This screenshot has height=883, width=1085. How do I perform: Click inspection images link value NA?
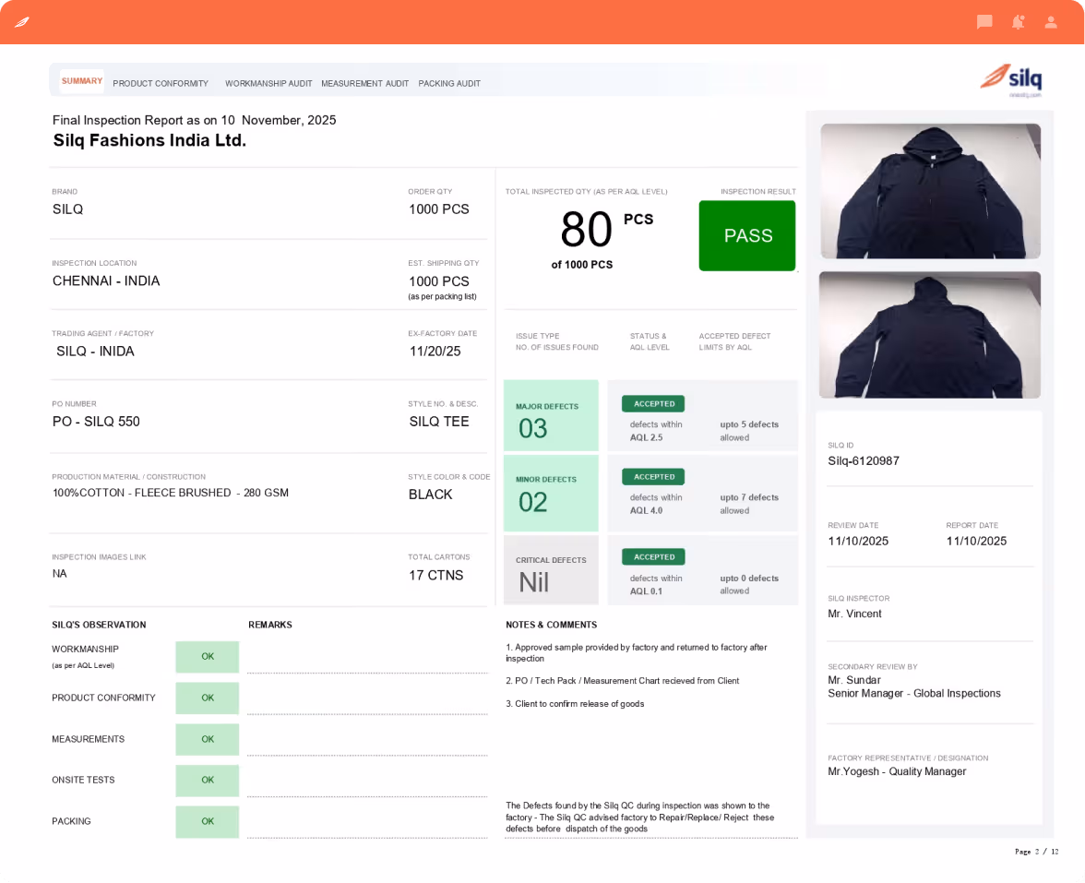[x=59, y=574]
